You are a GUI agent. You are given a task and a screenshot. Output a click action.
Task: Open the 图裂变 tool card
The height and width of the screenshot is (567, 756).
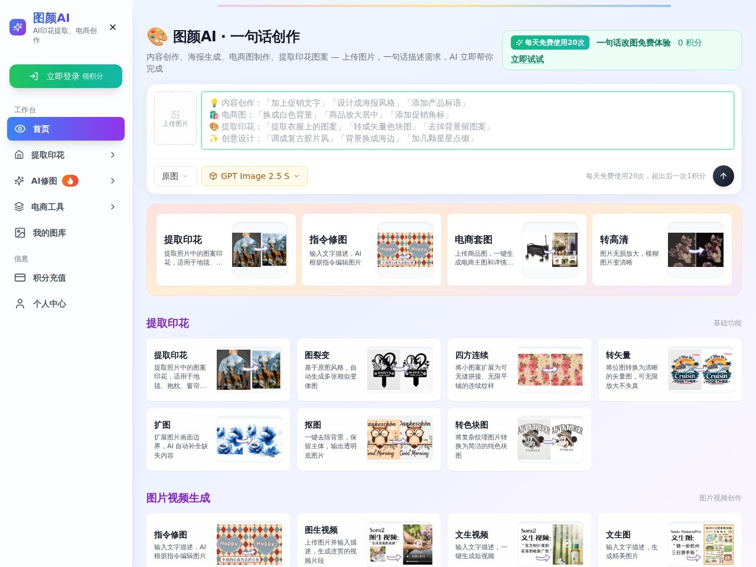(x=369, y=370)
